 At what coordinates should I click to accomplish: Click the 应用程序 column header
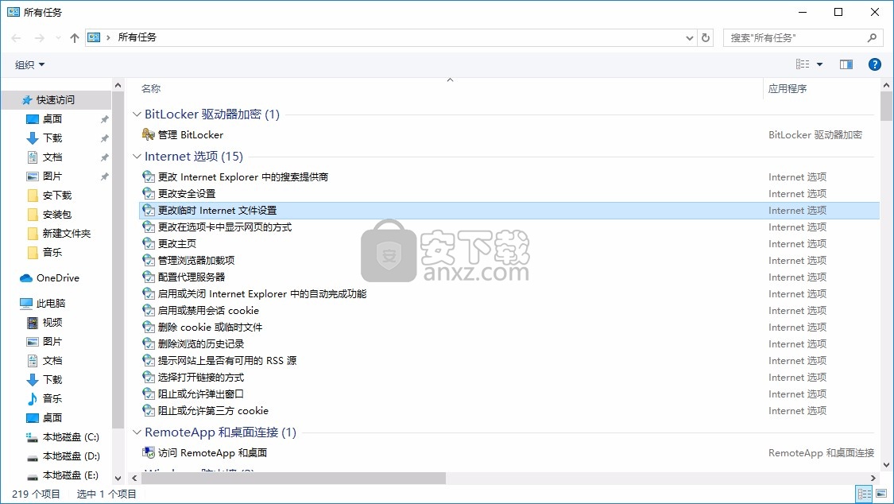[x=788, y=88]
